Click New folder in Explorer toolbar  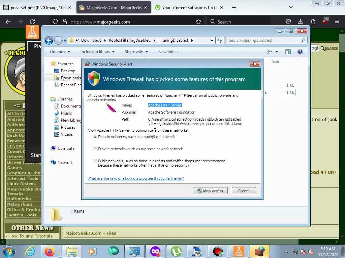click(x=168, y=52)
